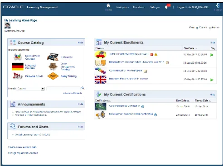
Task: Play the Business English class
Action: tap(212, 80)
